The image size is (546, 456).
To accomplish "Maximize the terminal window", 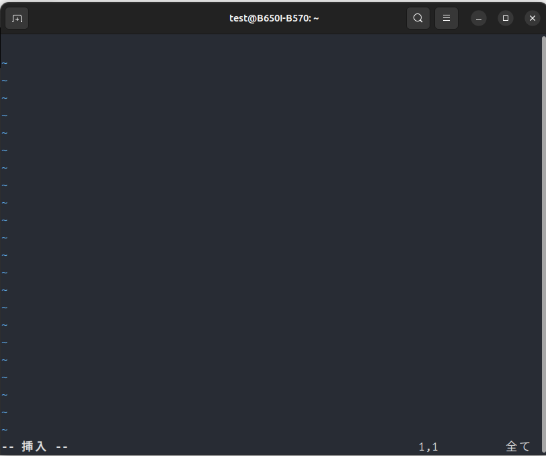I will pyautogui.click(x=506, y=18).
